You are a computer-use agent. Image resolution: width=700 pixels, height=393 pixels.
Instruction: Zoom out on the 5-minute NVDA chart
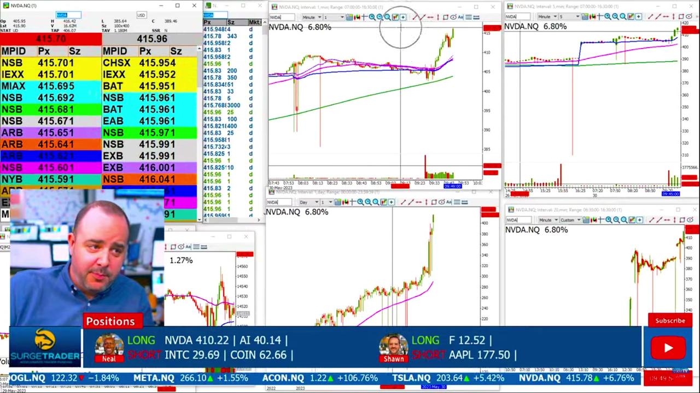(x=615, y=17)
